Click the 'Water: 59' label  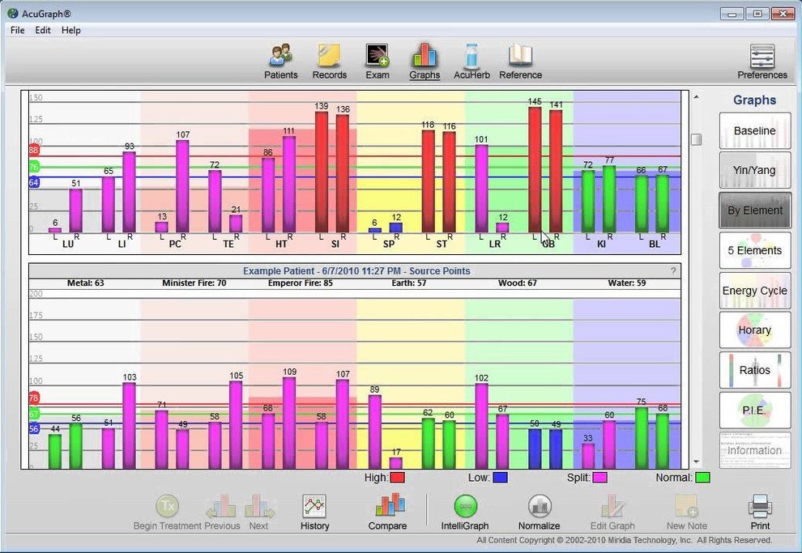point(626,283)
